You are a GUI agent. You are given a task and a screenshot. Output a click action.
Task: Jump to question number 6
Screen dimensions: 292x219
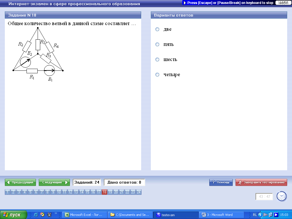(x=36, y=192)
